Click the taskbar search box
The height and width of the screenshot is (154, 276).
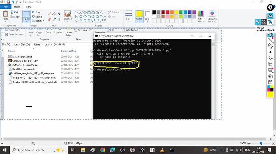point(39,150)
